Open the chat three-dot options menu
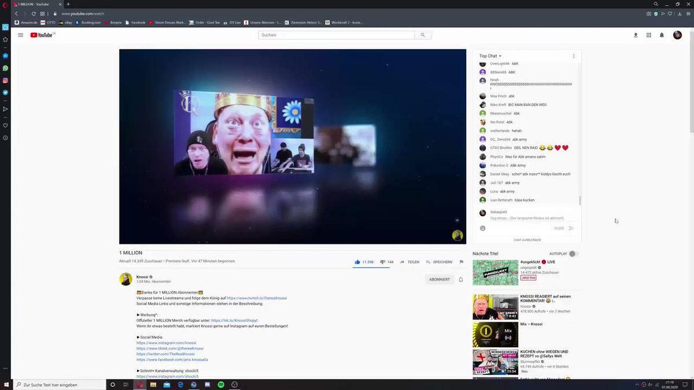Viewport: 694px width, 390px height. click(574, 56)
